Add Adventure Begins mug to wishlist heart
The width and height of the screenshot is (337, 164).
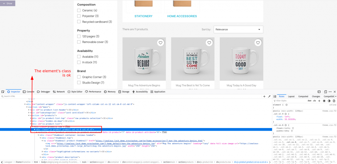coord(160,43)
